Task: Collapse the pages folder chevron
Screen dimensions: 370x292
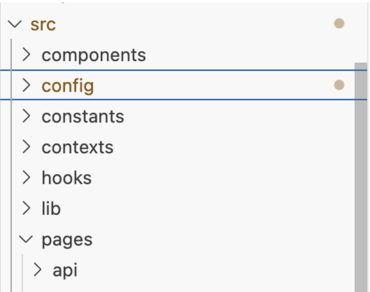Action: pyautogui.click(x=26, y=240)
